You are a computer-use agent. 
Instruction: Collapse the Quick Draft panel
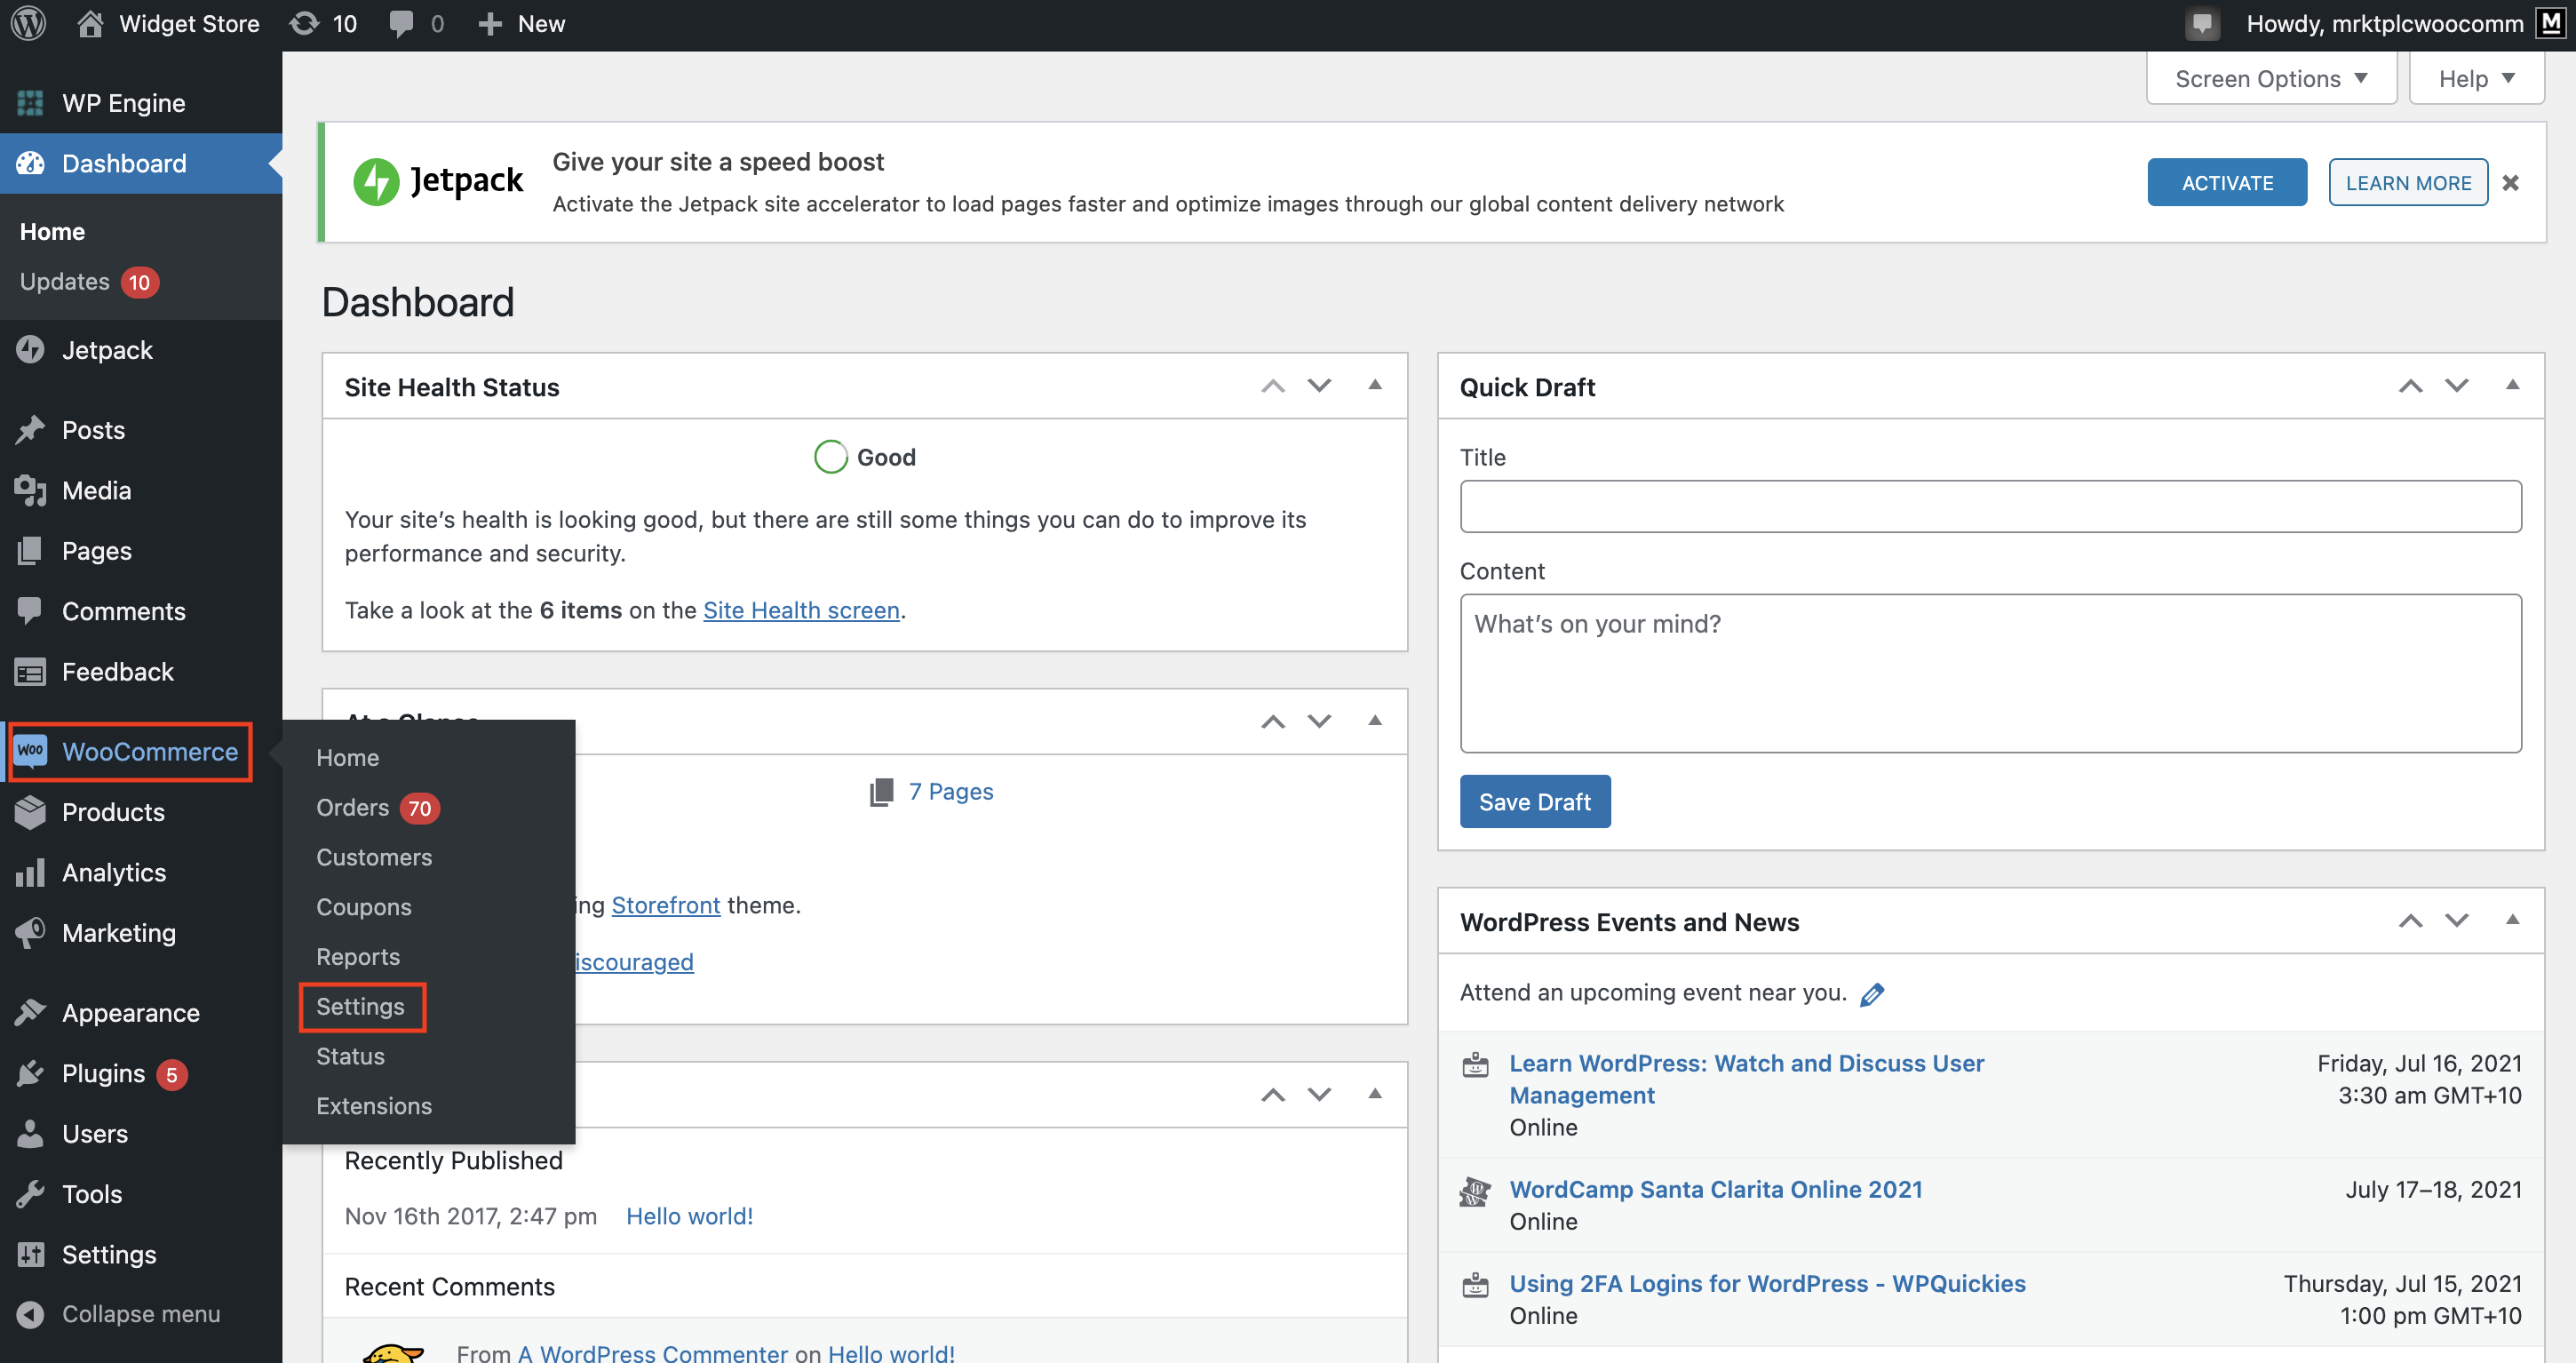(2512, 385)
